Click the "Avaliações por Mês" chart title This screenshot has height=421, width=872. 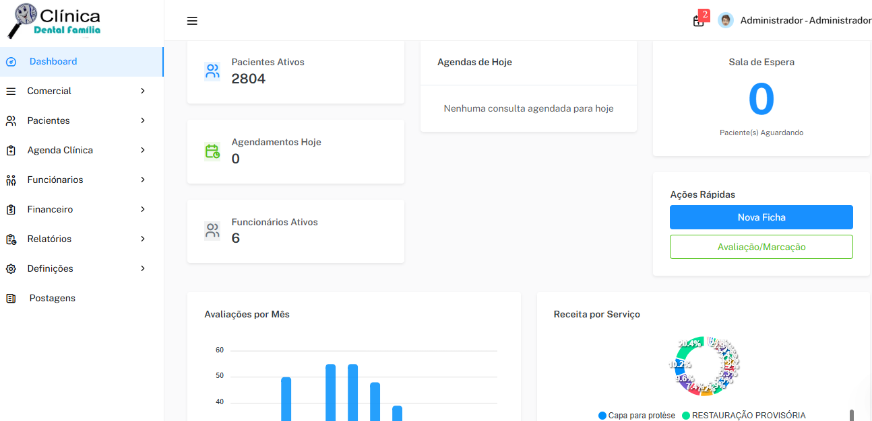click(x=247, y=314)
